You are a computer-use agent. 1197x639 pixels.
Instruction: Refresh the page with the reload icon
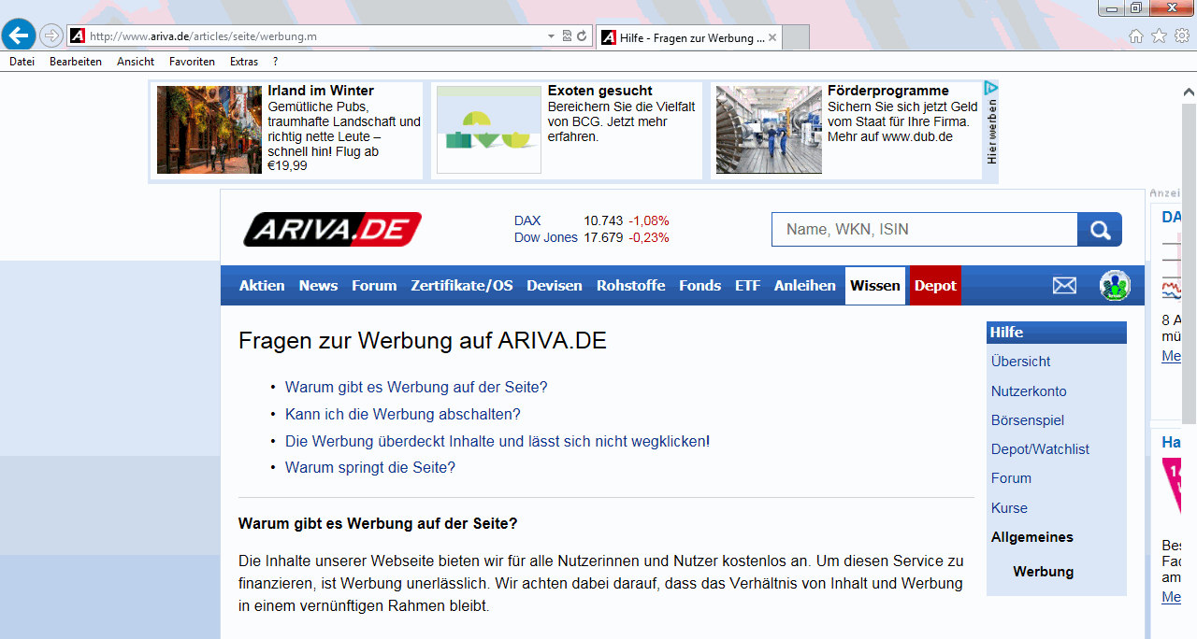(582, 36)
